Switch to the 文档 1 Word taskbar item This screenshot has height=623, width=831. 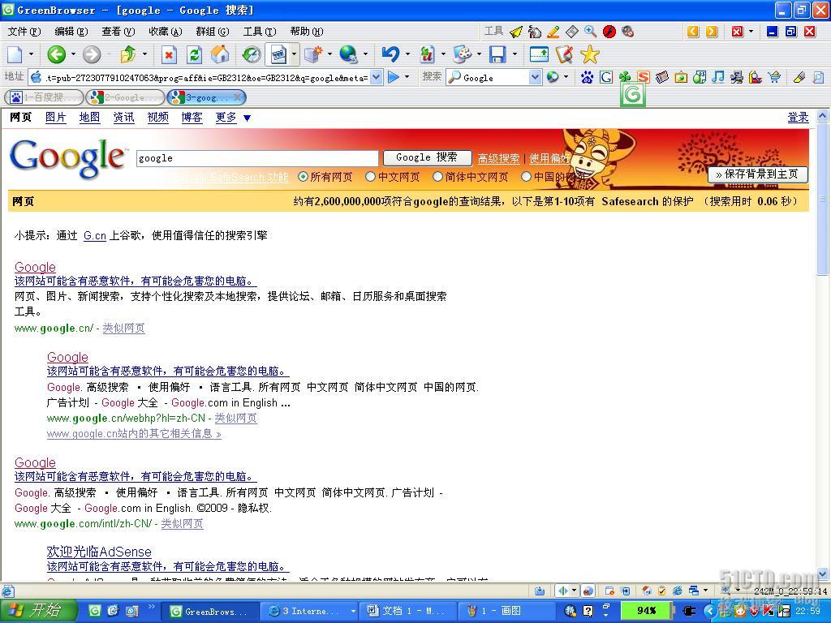pos(407,612)
